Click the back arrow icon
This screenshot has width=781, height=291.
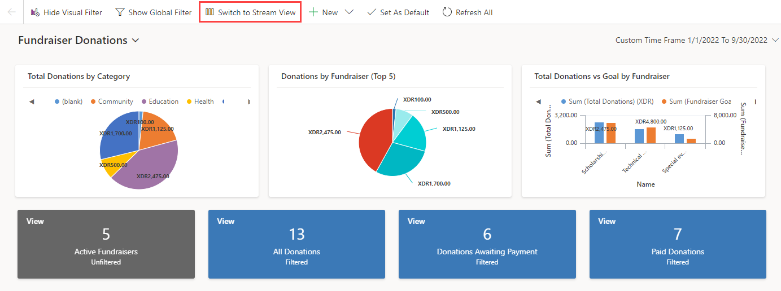pyautogui.click(x=12, y=12)
